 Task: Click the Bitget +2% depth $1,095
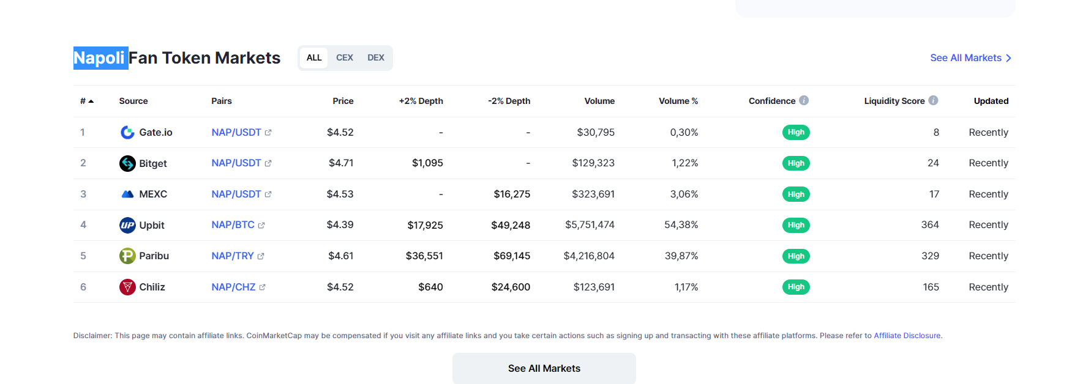(x=427, y=163)
